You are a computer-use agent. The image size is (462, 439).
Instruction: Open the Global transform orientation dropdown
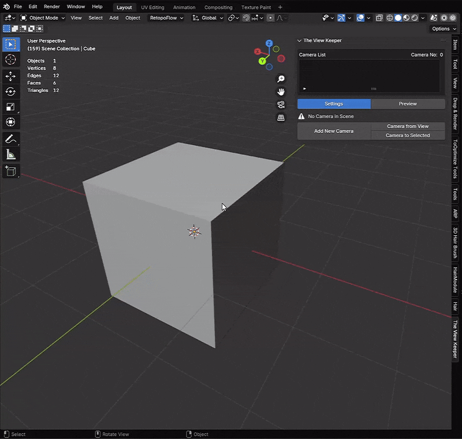(x=208, y=18)
